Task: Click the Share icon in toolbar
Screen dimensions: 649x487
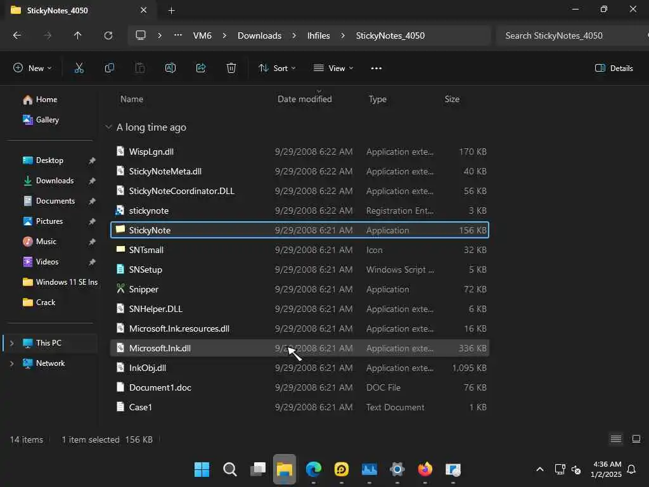Action: (201, 68)
